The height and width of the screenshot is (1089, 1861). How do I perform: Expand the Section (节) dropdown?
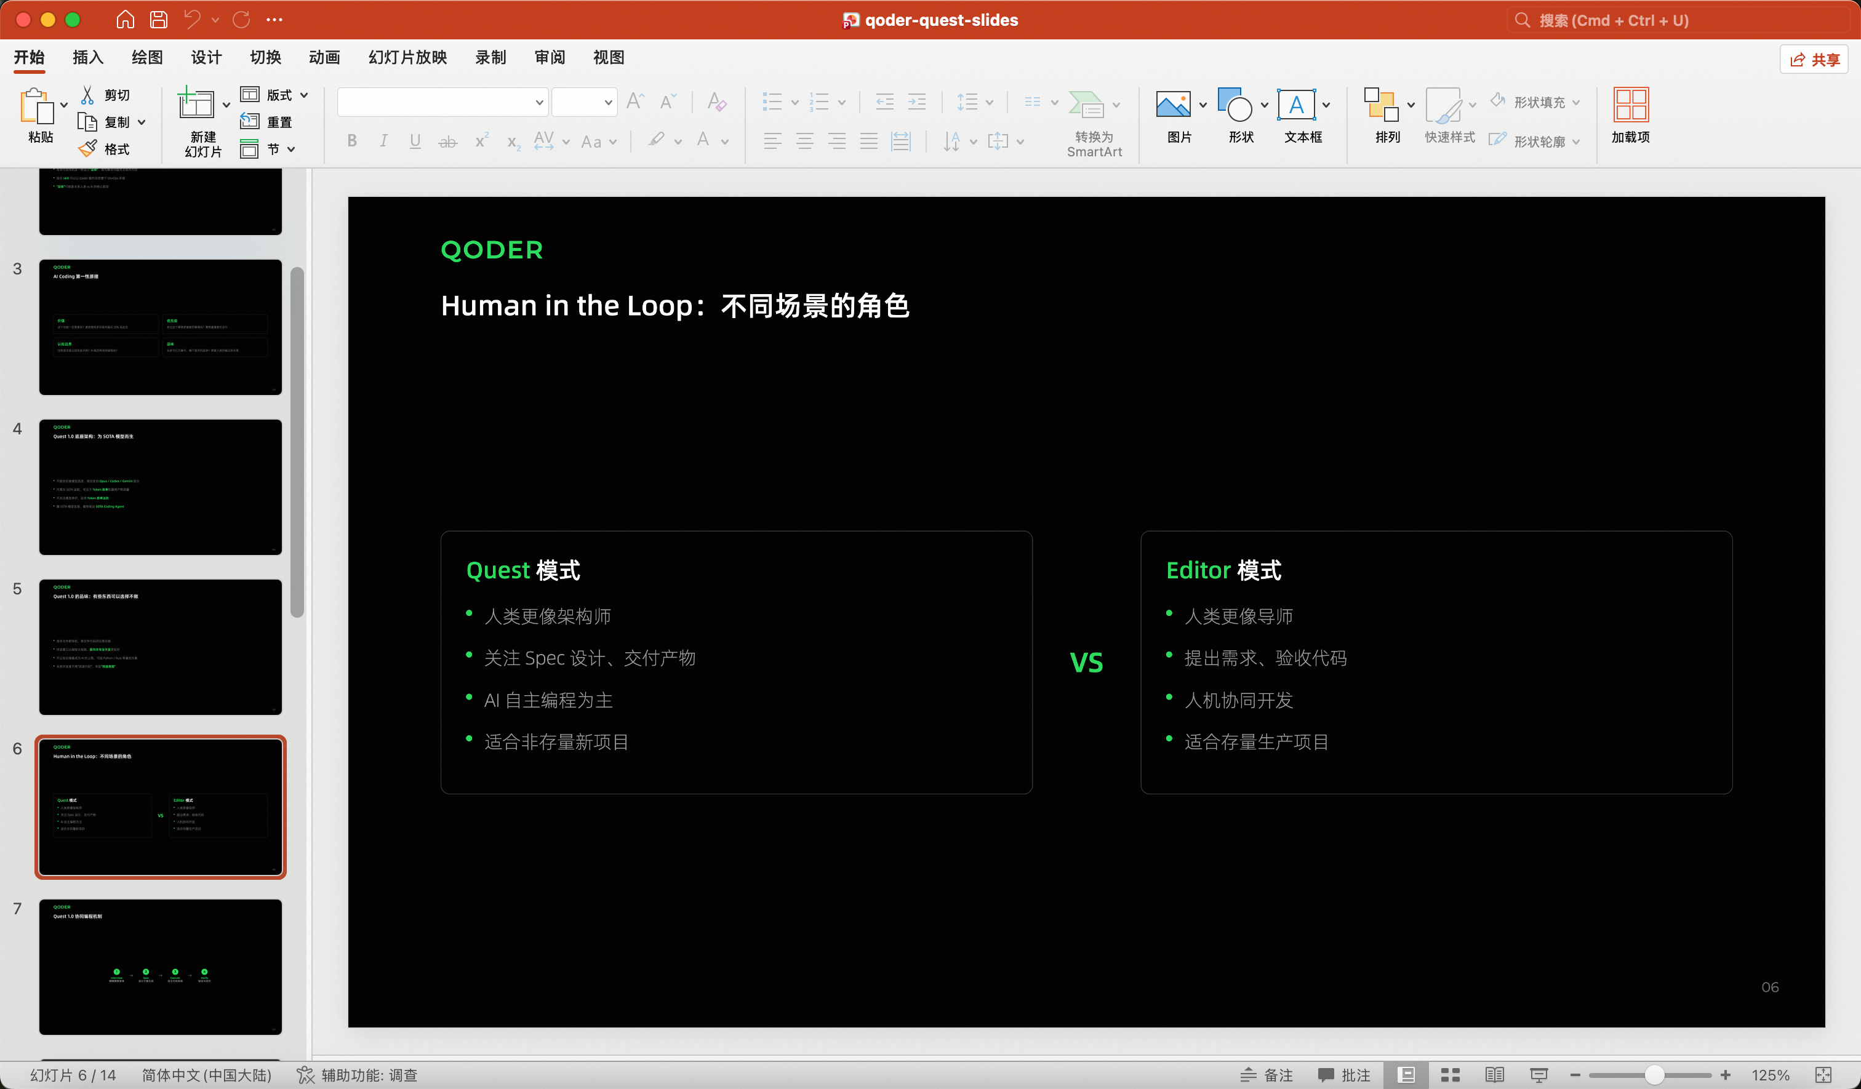[x=291, y=149]
